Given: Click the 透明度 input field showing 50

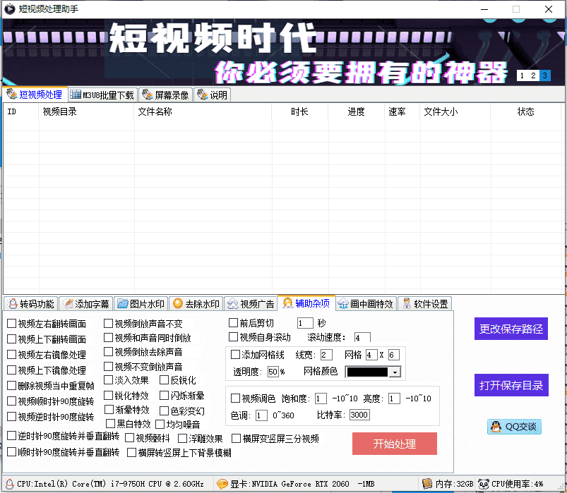Looking at the screenshot, I should click(x=273, y=371).
